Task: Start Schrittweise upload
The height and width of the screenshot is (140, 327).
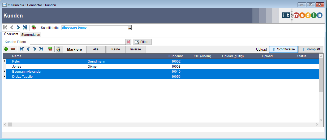Action: point(283,49)
